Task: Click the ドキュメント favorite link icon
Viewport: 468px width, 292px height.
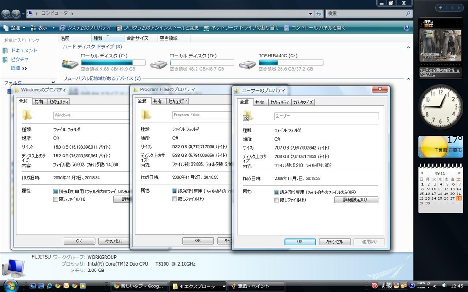Action: coord(5,51)
